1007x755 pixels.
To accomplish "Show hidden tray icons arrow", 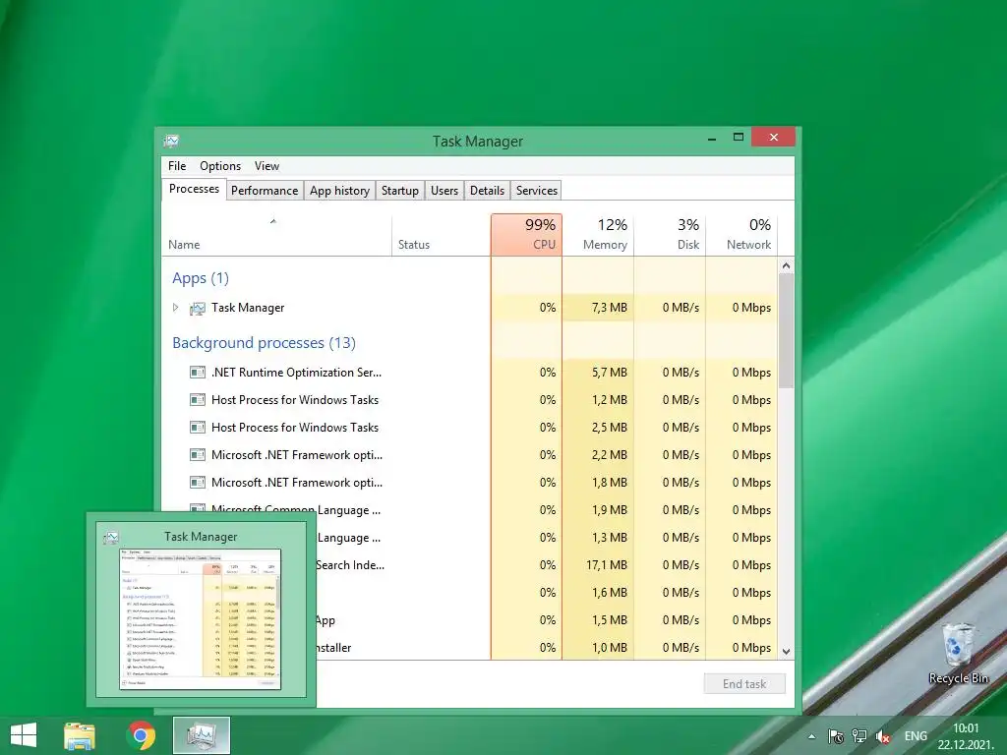I will 811,736.
